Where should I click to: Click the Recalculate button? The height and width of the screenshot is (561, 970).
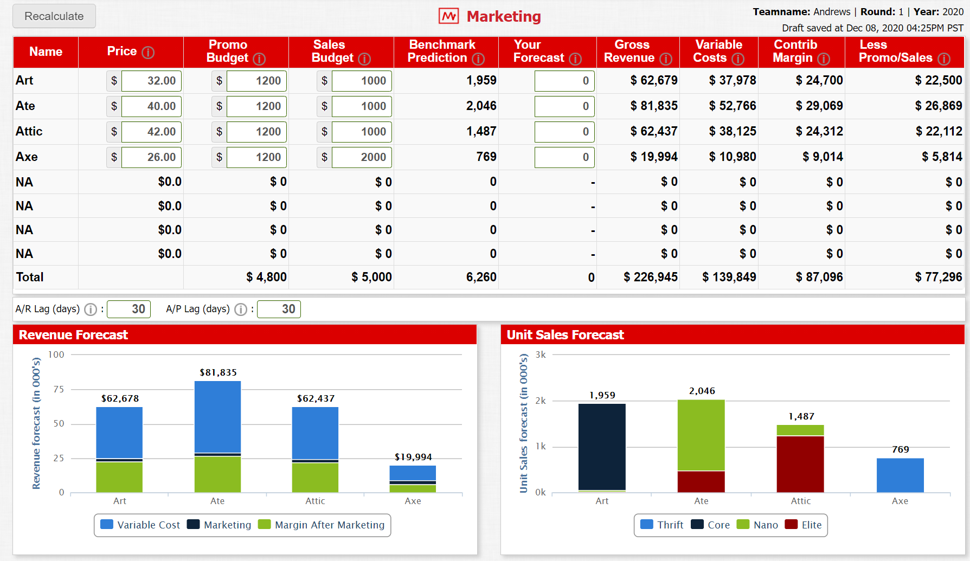pyautogui.click(x=54, y=16)
